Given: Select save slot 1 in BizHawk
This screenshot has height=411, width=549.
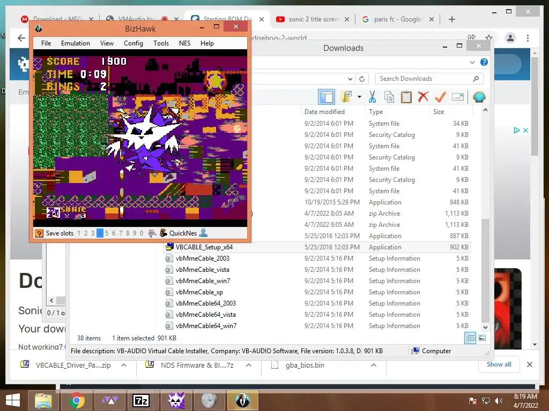Looking at the screenshot, I should [x=79, y=233].
